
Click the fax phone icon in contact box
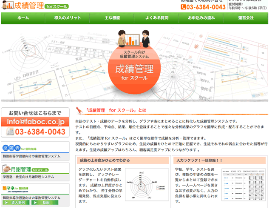pyautogui.click(x=10, y=132)
